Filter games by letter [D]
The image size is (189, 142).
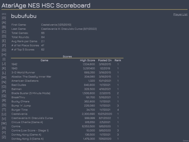pyautogui.click(x=4, y=36)
